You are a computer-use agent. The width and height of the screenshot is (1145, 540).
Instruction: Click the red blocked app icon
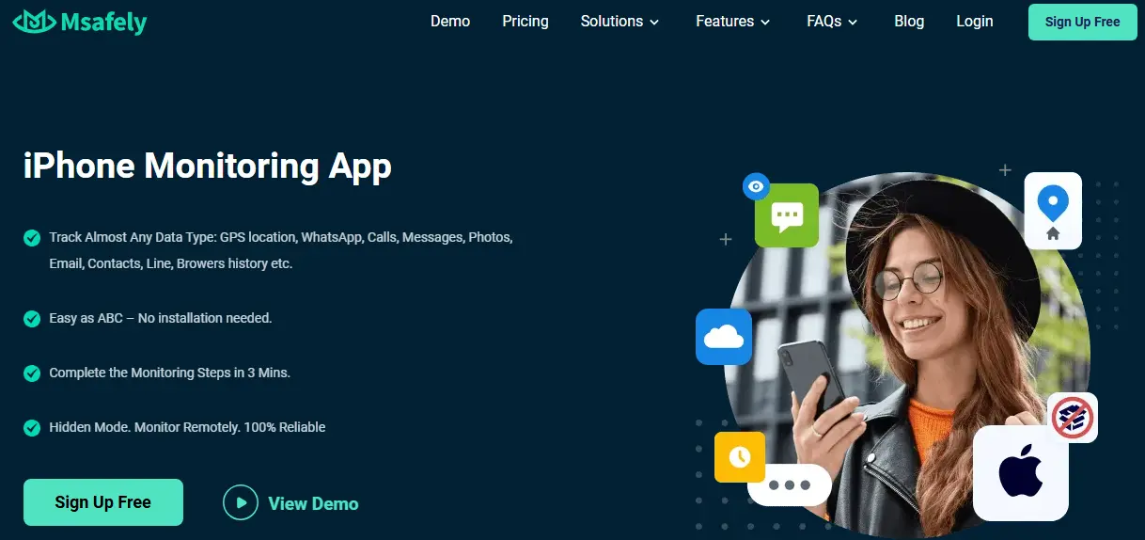1073,418
